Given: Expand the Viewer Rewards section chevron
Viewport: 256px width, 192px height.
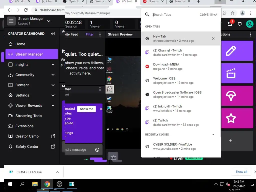Looking at the screenshot, I should [x=53, y=106].
